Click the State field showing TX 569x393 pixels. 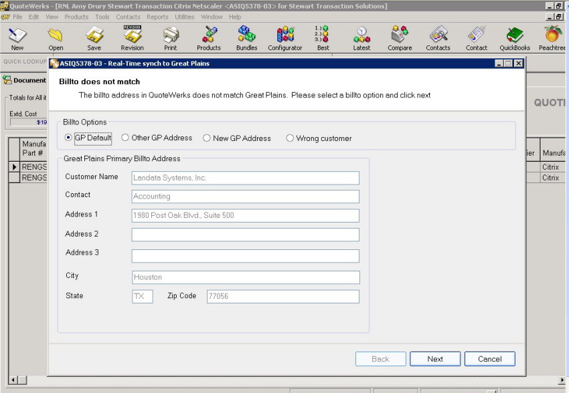142,296
